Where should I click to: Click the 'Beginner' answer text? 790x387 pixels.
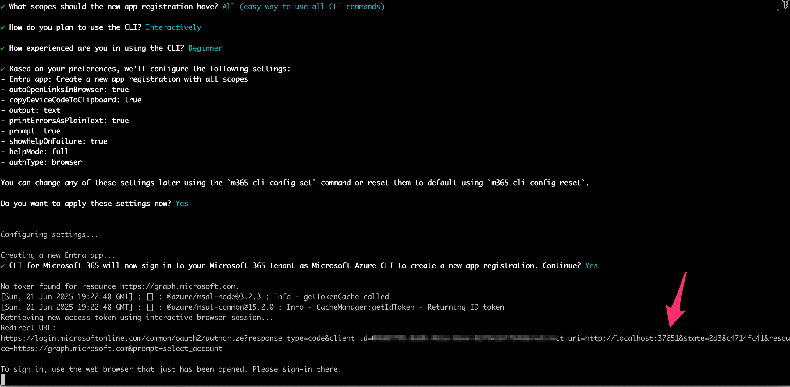pyautogui.click(x=205, y=48)
